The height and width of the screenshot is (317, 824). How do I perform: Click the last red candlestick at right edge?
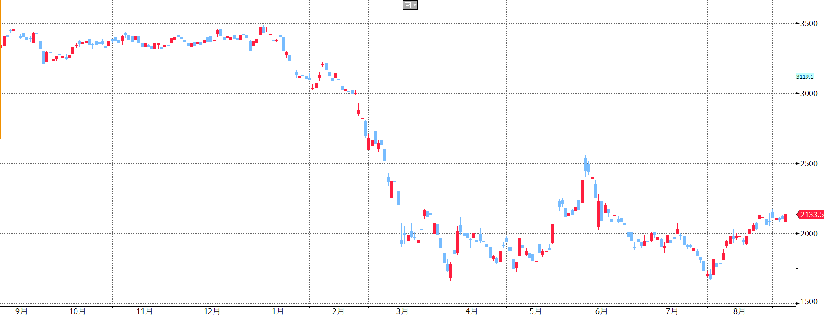[x=786, y=218]
